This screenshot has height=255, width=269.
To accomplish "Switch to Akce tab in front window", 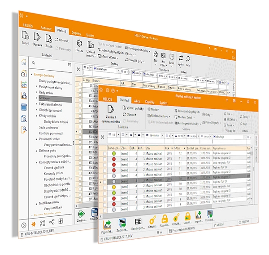I will pyautogui.click(x=137, y=101).
